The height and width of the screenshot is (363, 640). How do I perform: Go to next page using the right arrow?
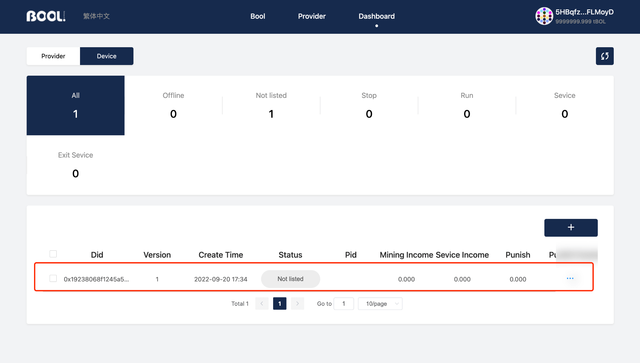click(297, 303)
